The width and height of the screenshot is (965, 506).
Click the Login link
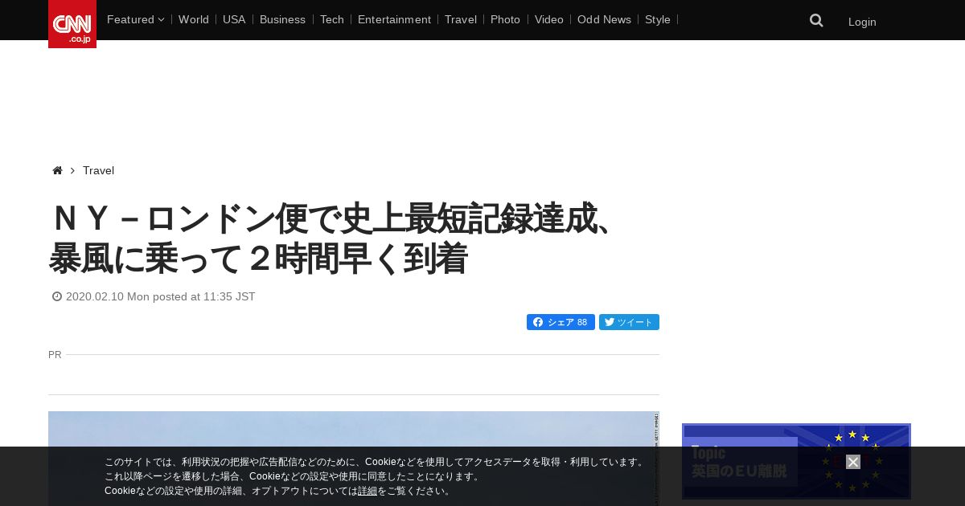[862, 22]
